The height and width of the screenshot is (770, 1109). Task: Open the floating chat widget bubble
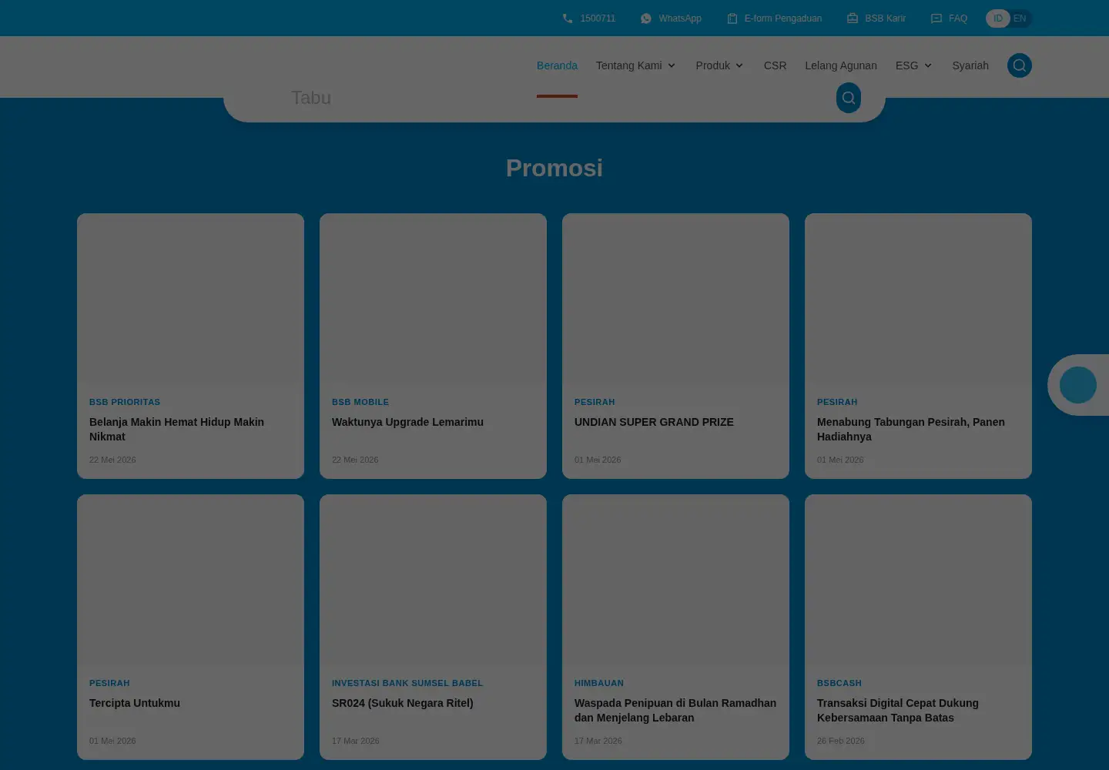(x=1078, y=385)
